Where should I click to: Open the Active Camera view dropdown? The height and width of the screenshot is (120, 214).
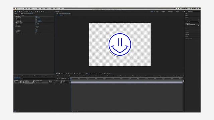point(92,74)
